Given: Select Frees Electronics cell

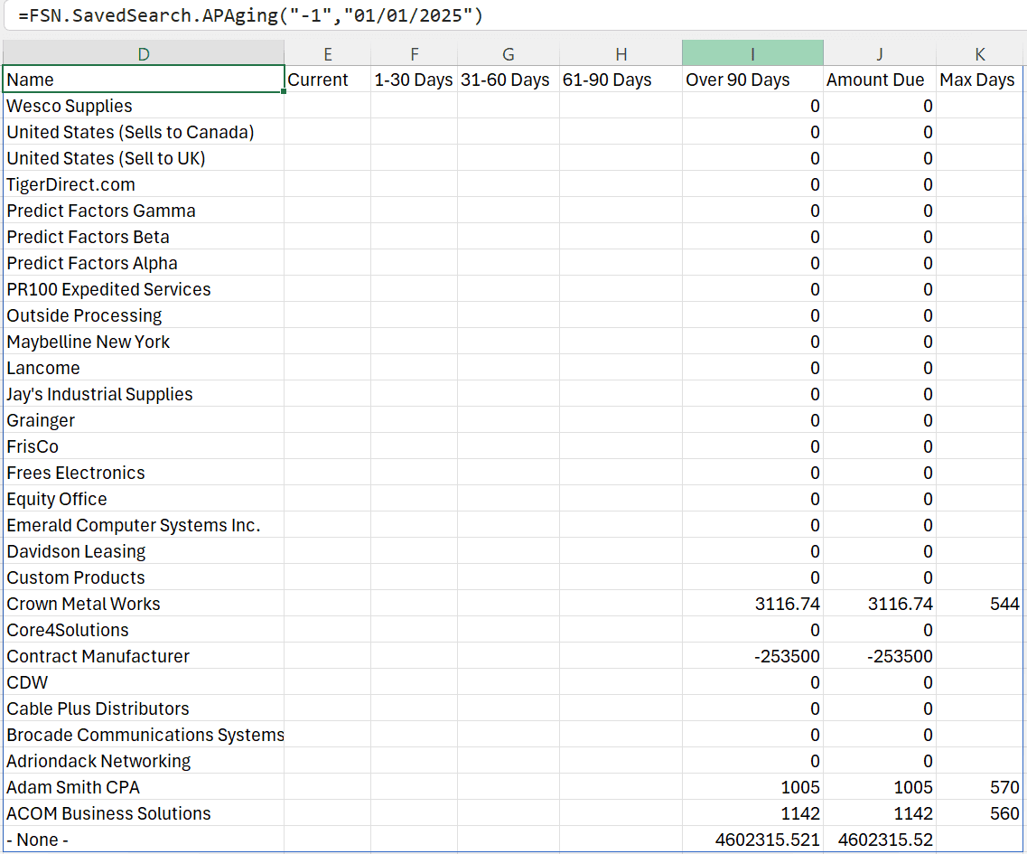Looking at the screenshot, I should [144, 473].
